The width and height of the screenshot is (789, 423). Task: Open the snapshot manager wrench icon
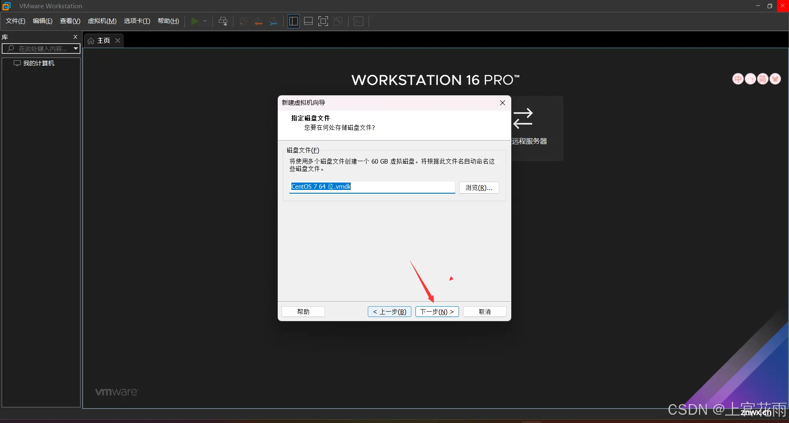[x=273, y=21]
